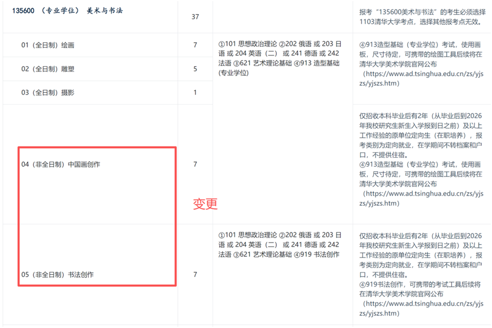Click the 01（全日制）绘画 row
The image size is (492, 328).
(x=48, y=45)
